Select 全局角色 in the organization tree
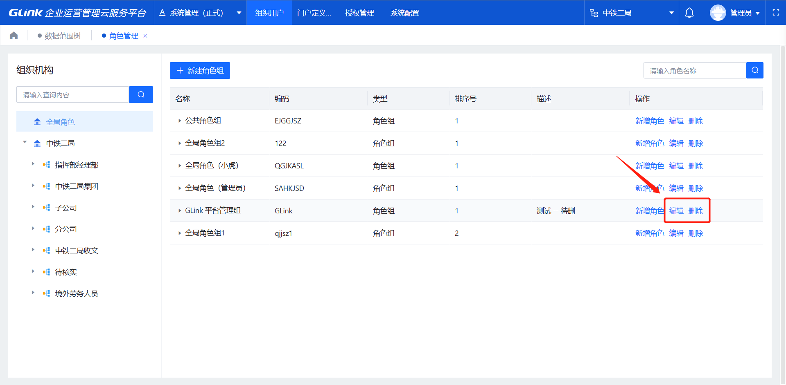The width and height of the screenshot is (786, 385). pyautogui.click(x=85, y=121)
